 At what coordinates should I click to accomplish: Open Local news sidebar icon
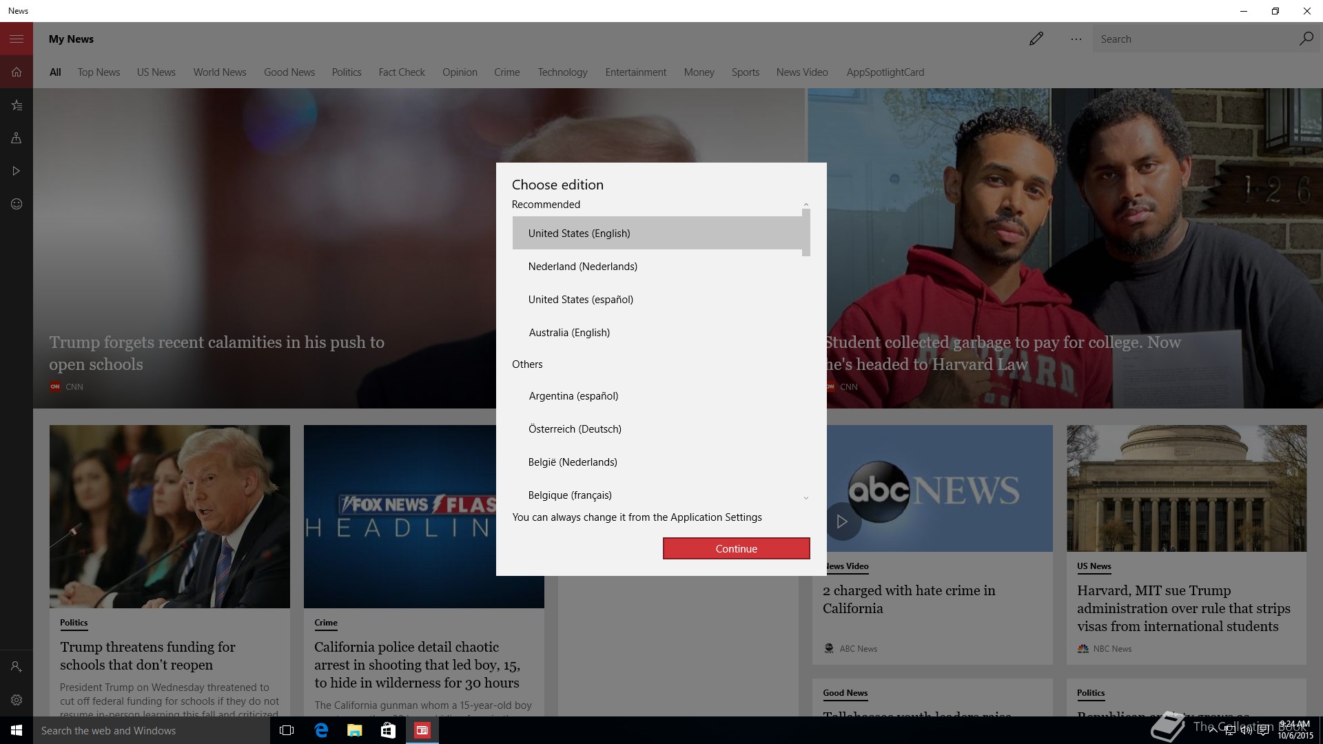tap(17, 138)
